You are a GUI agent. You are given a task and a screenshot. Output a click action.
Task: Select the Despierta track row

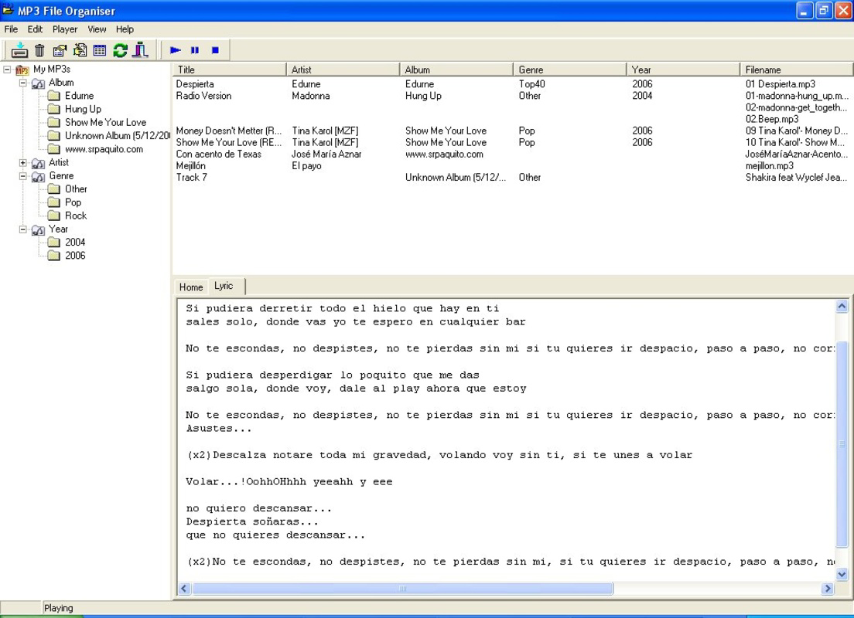(x=512, y=84)
